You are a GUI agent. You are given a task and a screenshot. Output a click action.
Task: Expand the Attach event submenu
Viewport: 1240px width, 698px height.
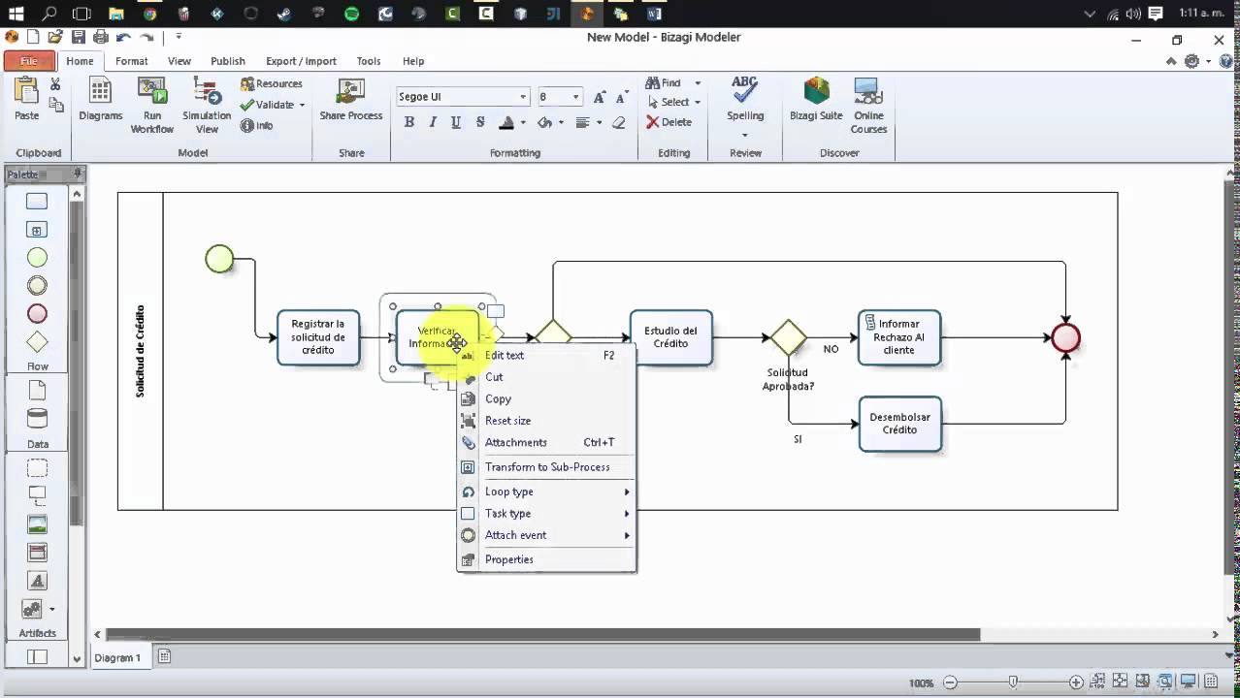(546, 535)
